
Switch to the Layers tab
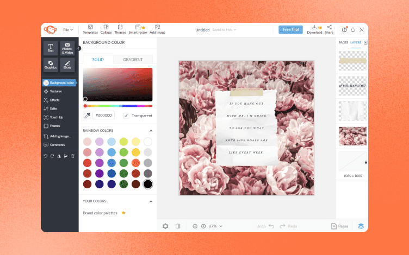[356, 42]
